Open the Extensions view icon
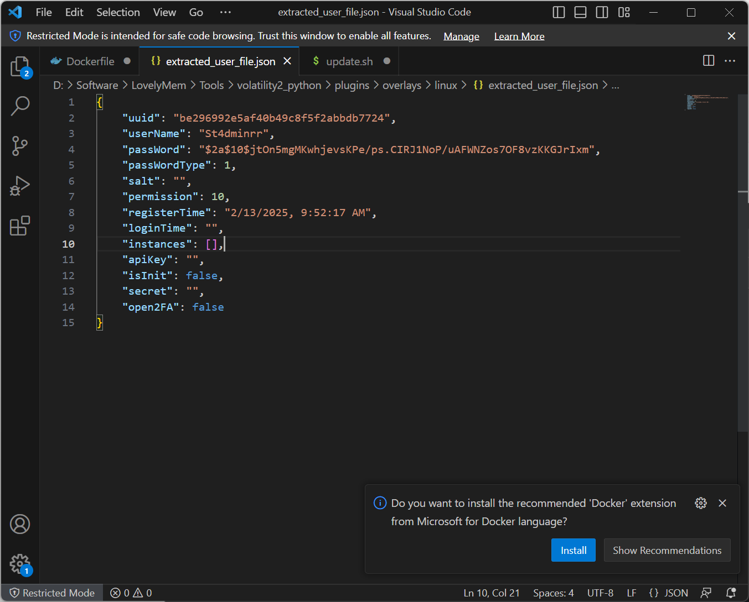The height and width of the screenshot is (602, 749). 20,226
